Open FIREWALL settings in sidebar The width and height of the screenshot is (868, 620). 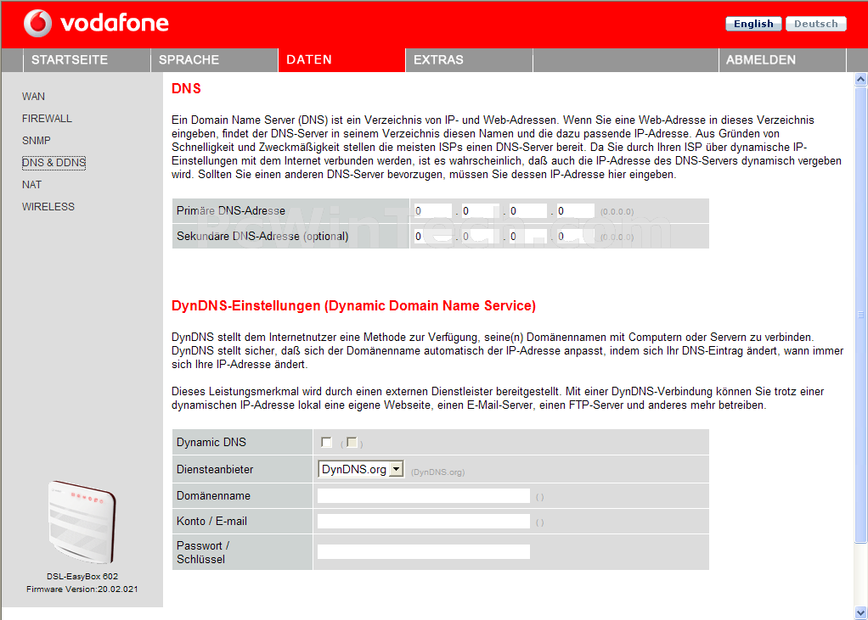click(47, 118)
